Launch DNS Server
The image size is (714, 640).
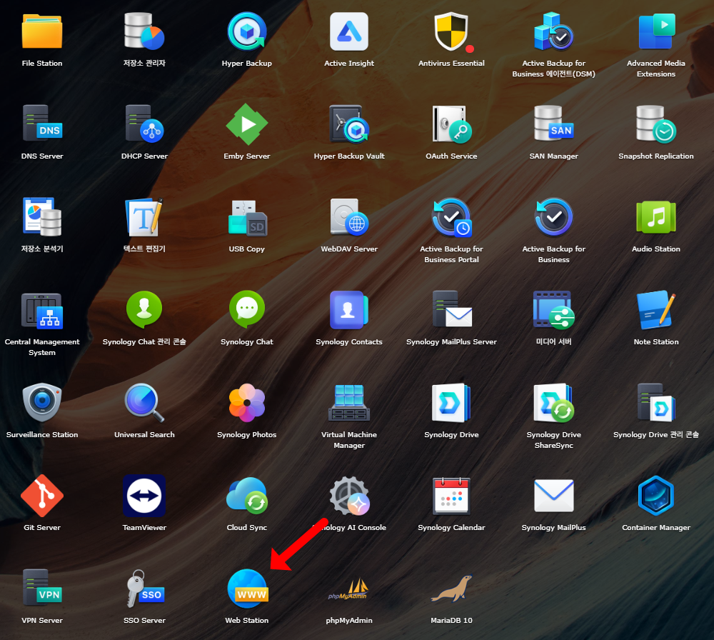click(x=42, y=124)
